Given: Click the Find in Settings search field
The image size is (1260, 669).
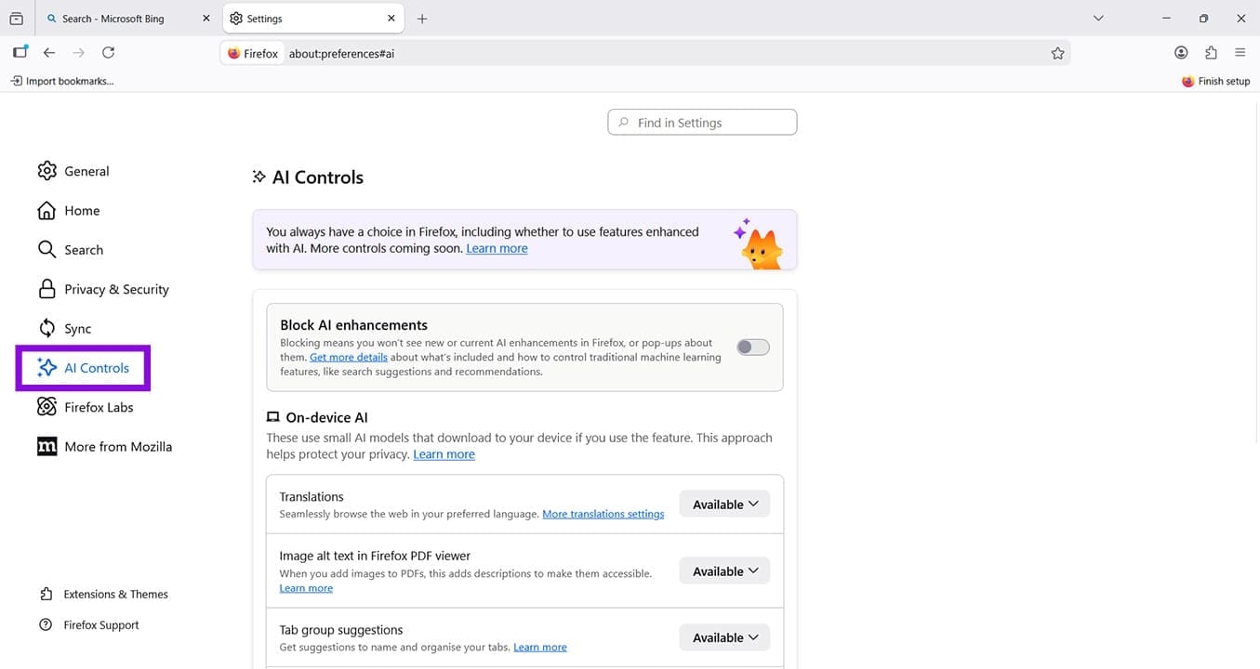Looking at the screenshot, I should point(702,123).
